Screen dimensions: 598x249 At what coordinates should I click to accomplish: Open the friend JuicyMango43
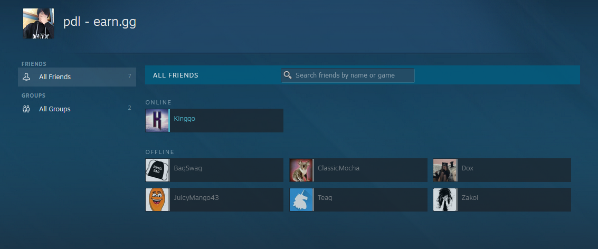point(214,199)
